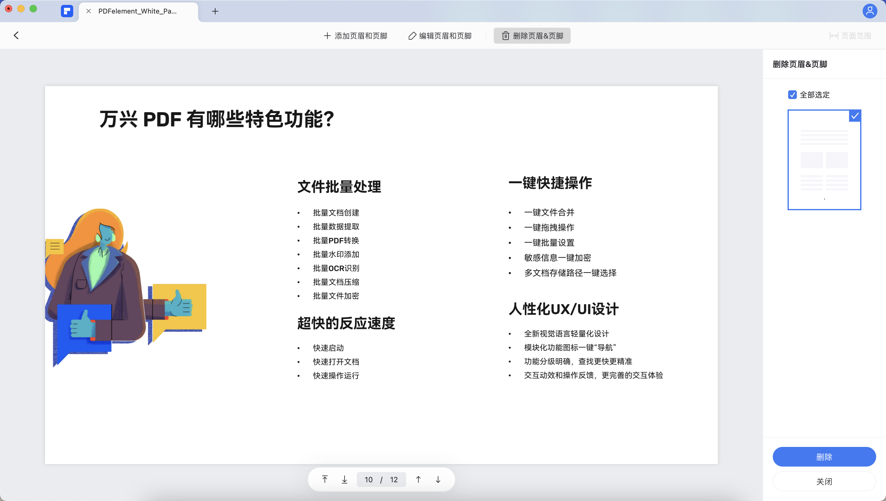The width and height of the screenshot is (886, 501).
Task: Toggle the blue checkmark on the page thumbnail
Action: 855,116
